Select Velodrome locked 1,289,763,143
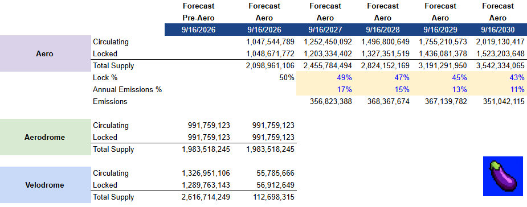The image size is (527, 207). [206, 185]
